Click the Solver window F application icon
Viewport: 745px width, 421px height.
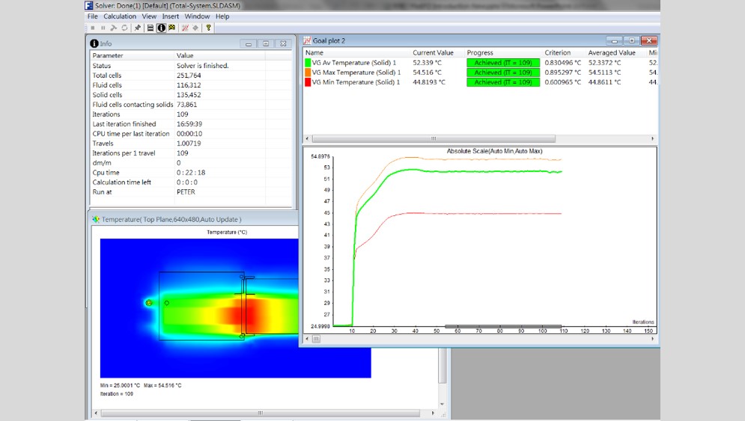click(x=89, y=6)
